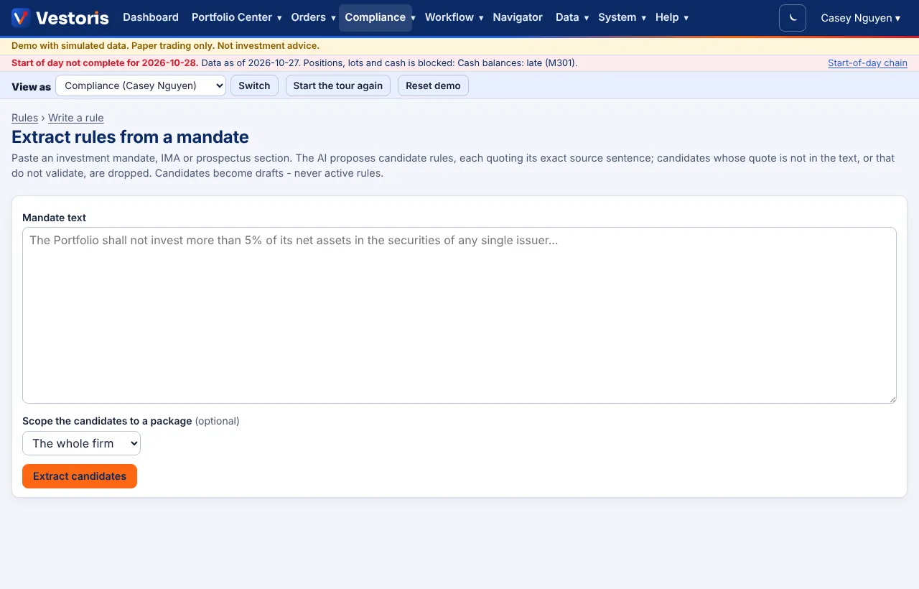Toggle dark mode moon icon
The image size is (919, 589).
click(793, 18)
